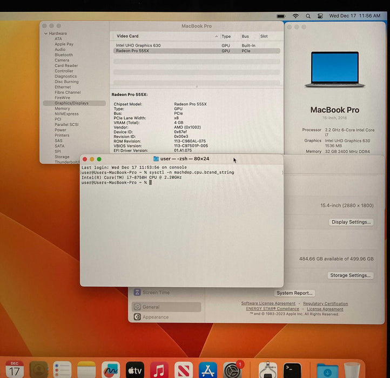Select Intel UHD Graphics 630 row
Screen dimensions: 390x378
197,45
